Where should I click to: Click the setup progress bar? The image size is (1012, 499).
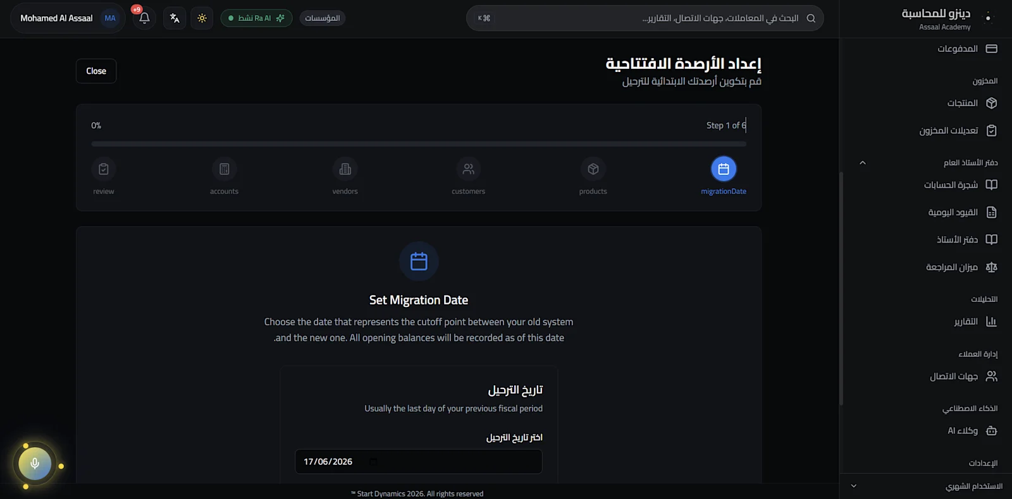click(419, 144)
